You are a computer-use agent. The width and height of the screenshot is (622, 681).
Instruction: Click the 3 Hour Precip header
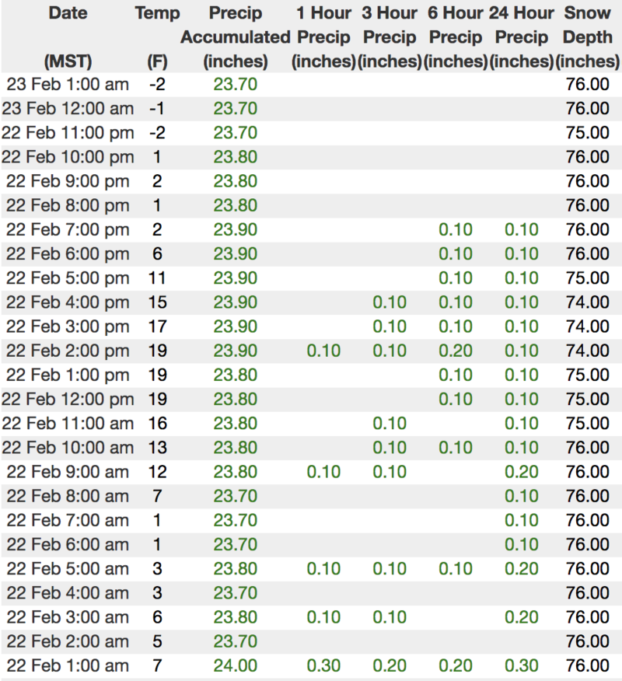coord(390,37)
